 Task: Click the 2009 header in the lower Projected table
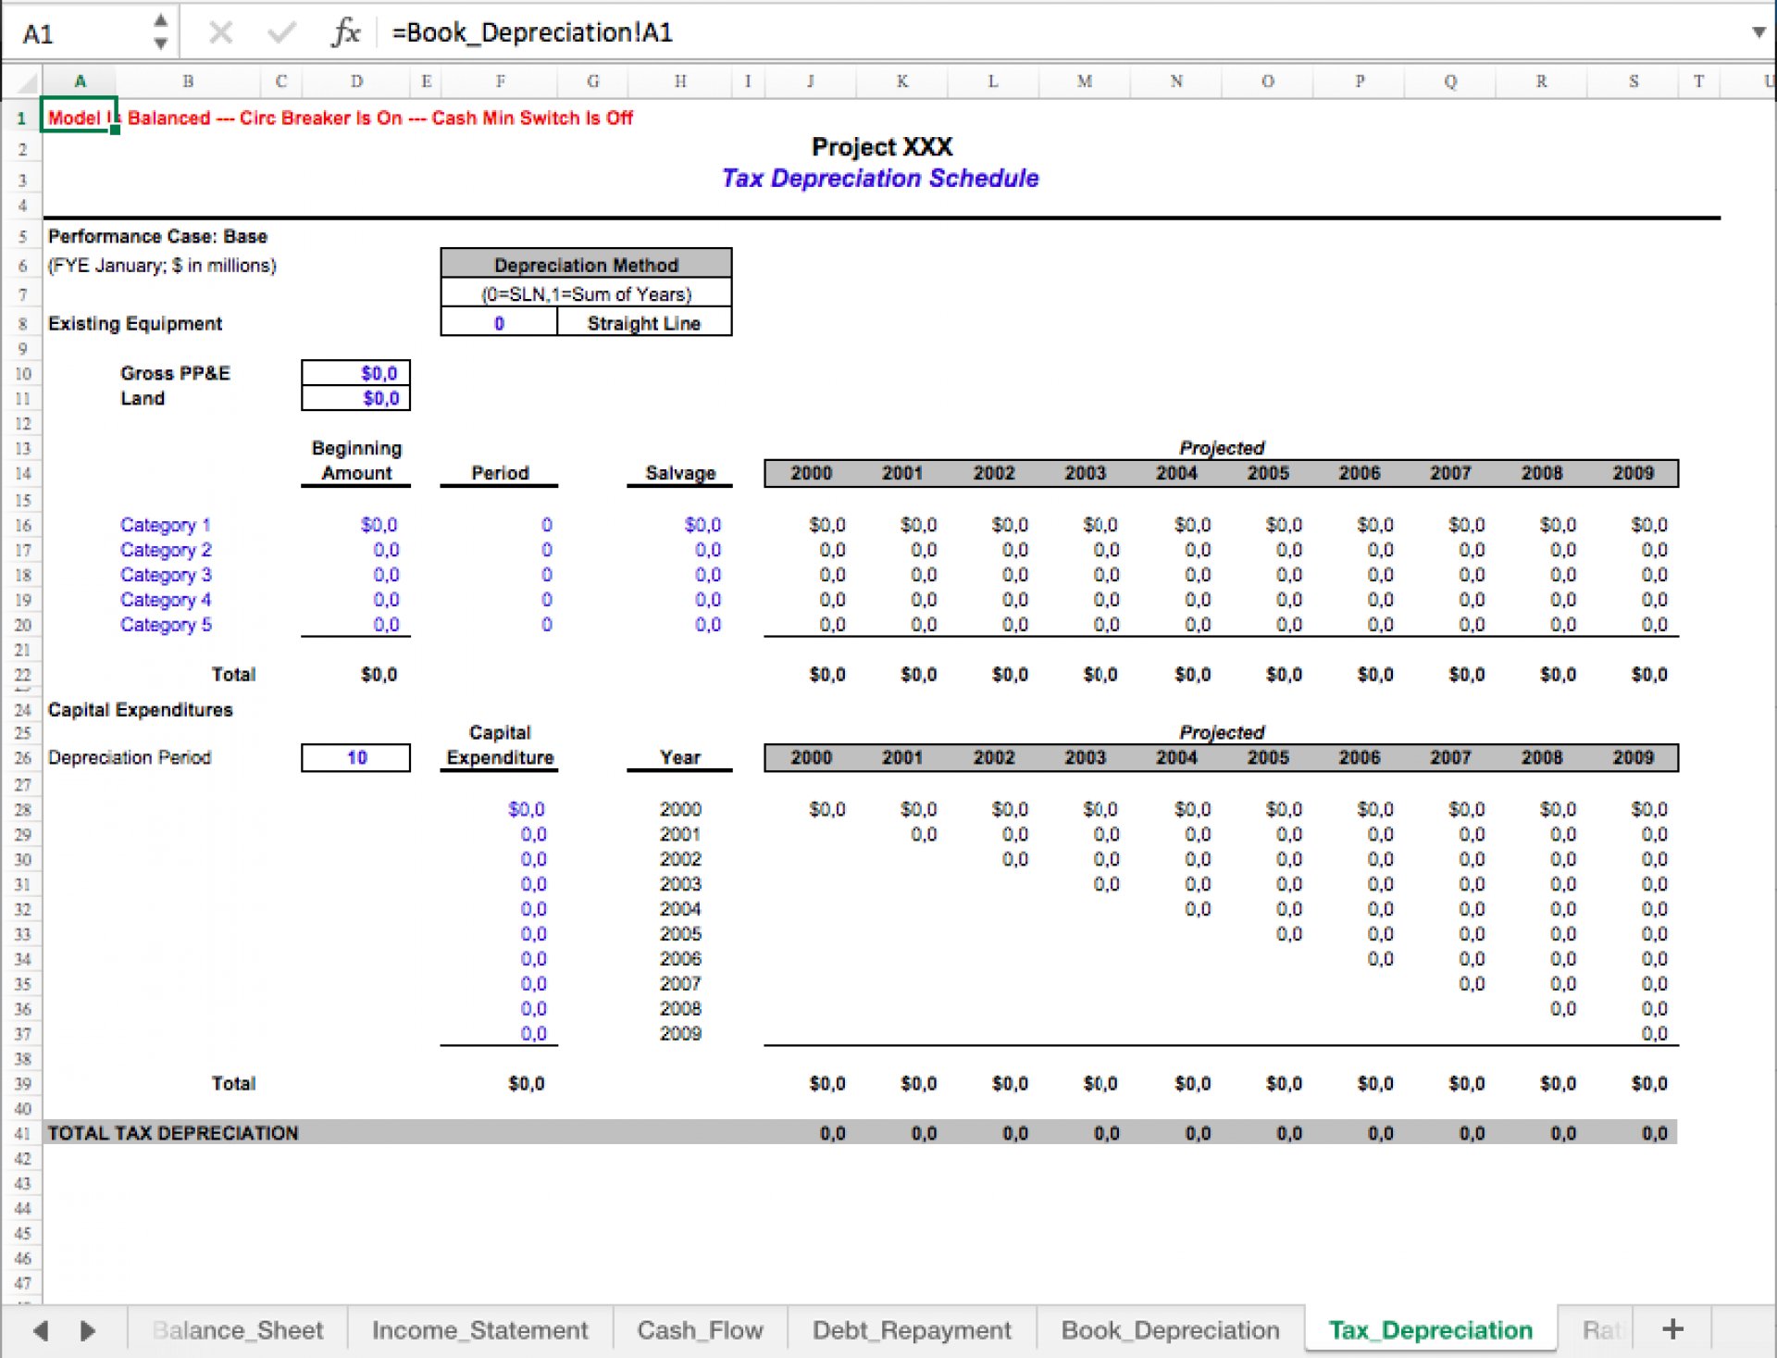1634,757
